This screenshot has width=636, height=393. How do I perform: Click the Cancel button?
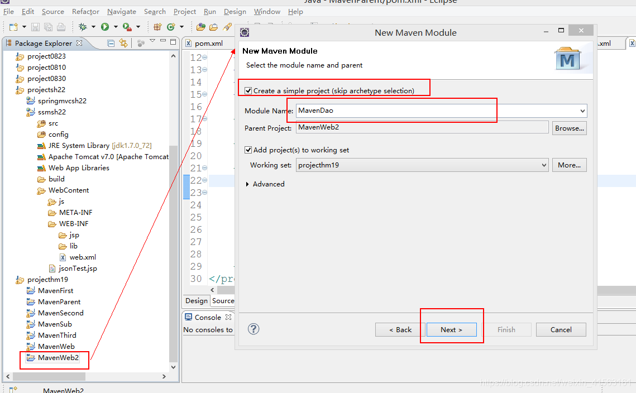coord(561,330)
